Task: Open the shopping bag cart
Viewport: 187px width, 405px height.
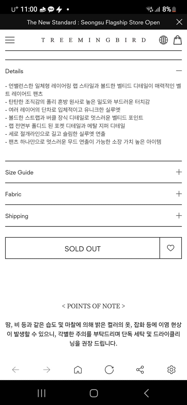Action: coord(178,40)
